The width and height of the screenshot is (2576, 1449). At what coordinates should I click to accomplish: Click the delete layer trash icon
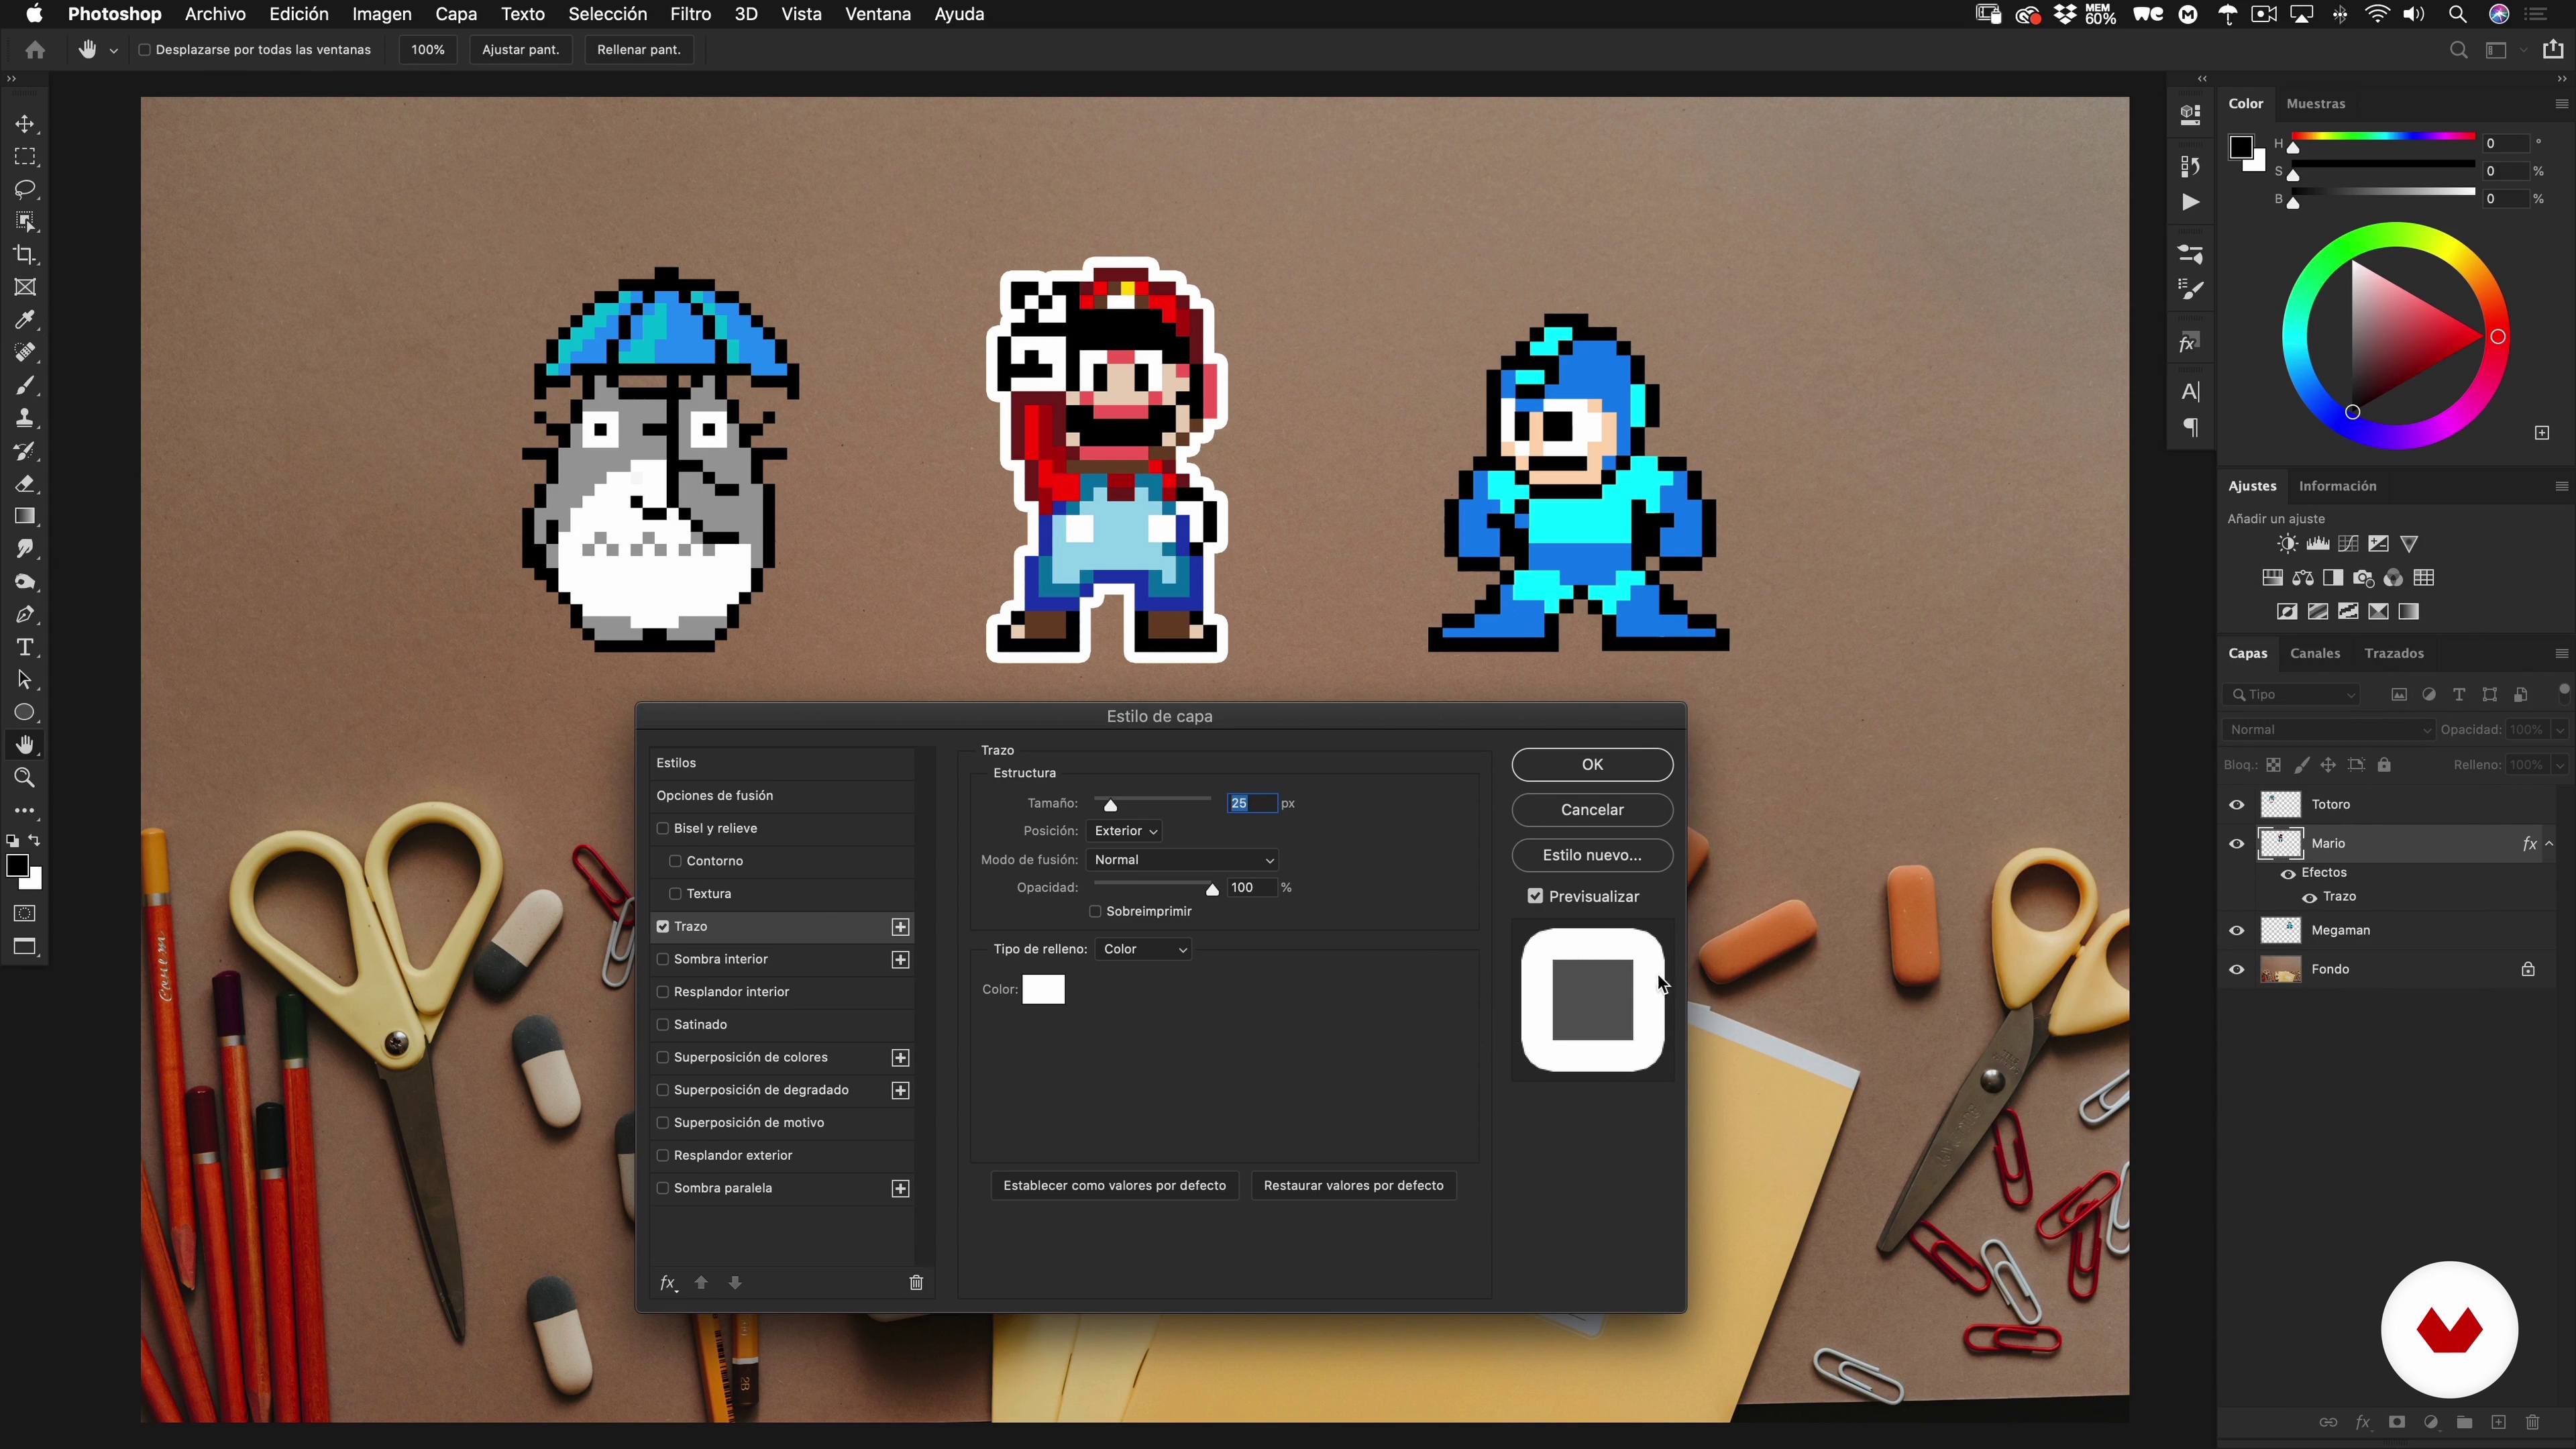(x=2532, y=1423)
